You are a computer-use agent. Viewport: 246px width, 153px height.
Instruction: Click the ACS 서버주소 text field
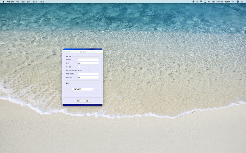pyautogui.click(x=88, y=74)
